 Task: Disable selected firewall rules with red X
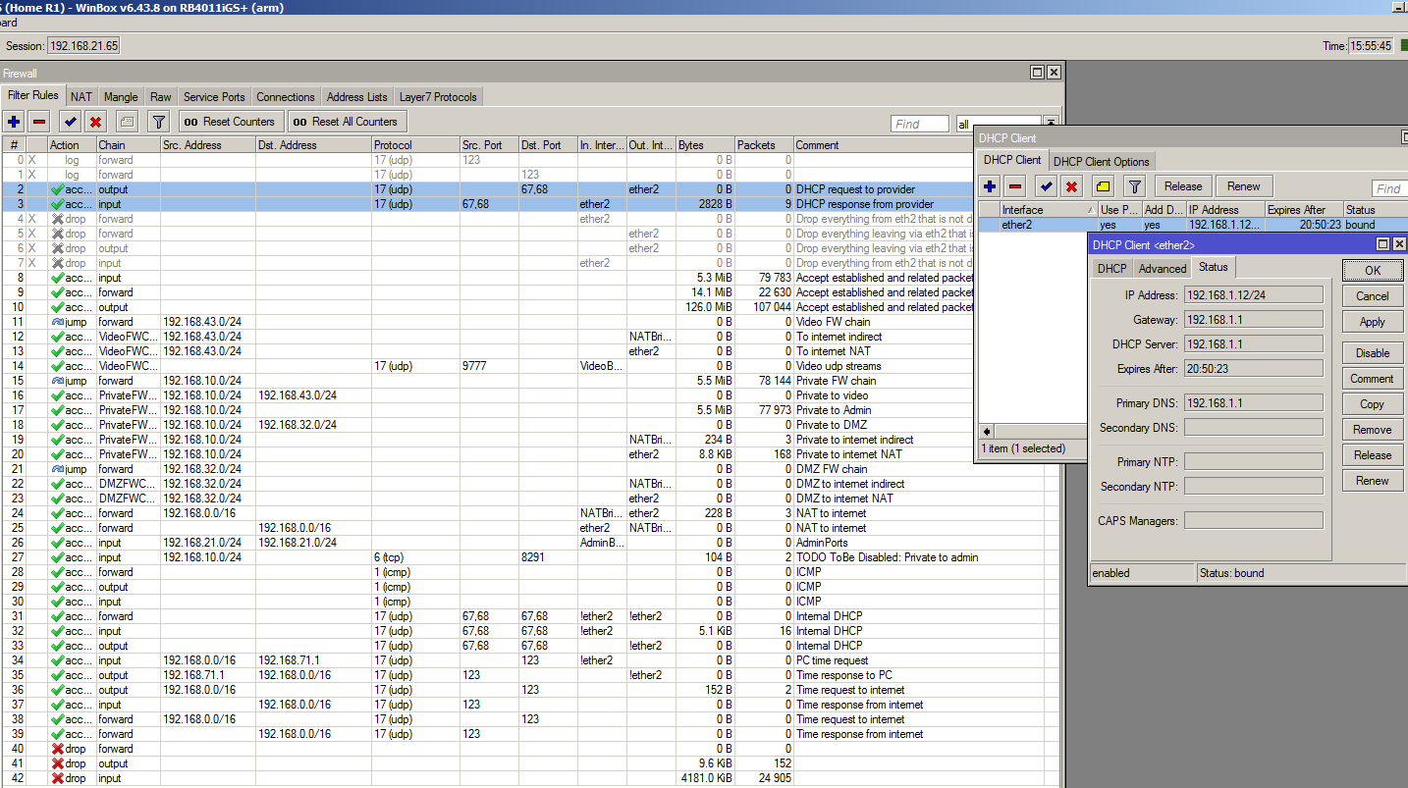tap(95, 122)
